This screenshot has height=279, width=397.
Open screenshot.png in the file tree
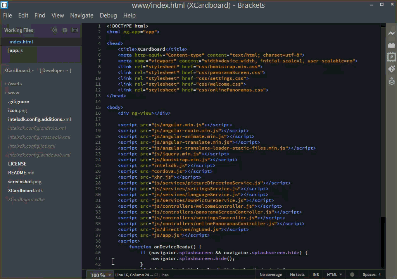pyautogui.click(x=25, y=182)
